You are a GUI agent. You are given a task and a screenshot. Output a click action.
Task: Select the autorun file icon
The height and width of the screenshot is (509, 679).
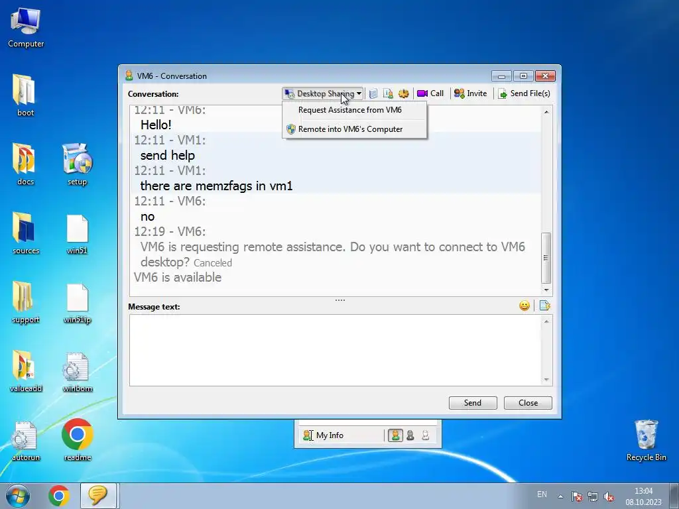(26, 441)
